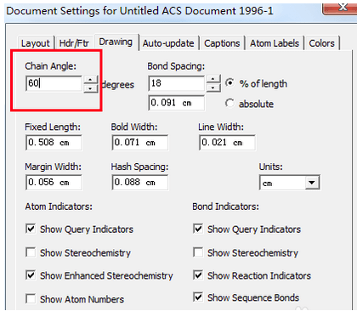Select the 'absolute' radio button
The height and width of the screenshot is (311, 357).
(229, 104)
